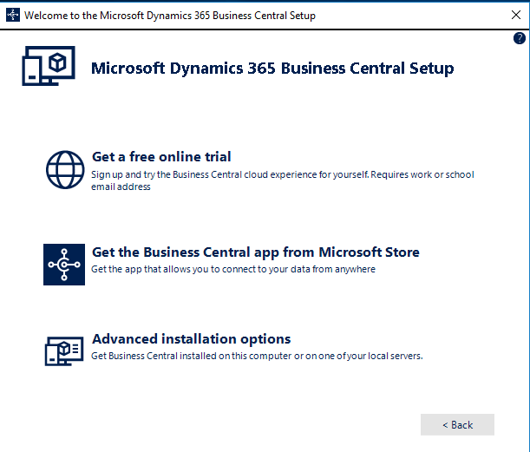Click description about installing on local servers
This screenshot has height=452, width=530.
click(257, 356)
